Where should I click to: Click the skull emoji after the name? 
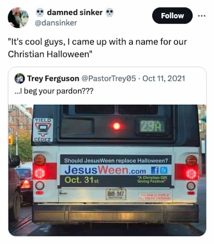pos(109,13)
